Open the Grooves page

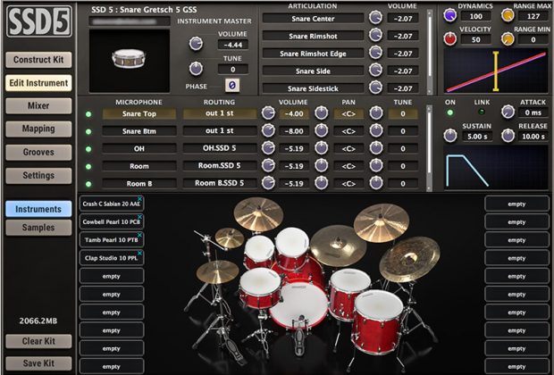coord(38,153)
